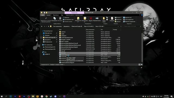
Task: Switch to the Home (Главная) tab
Action: click(x=48, y=15)
